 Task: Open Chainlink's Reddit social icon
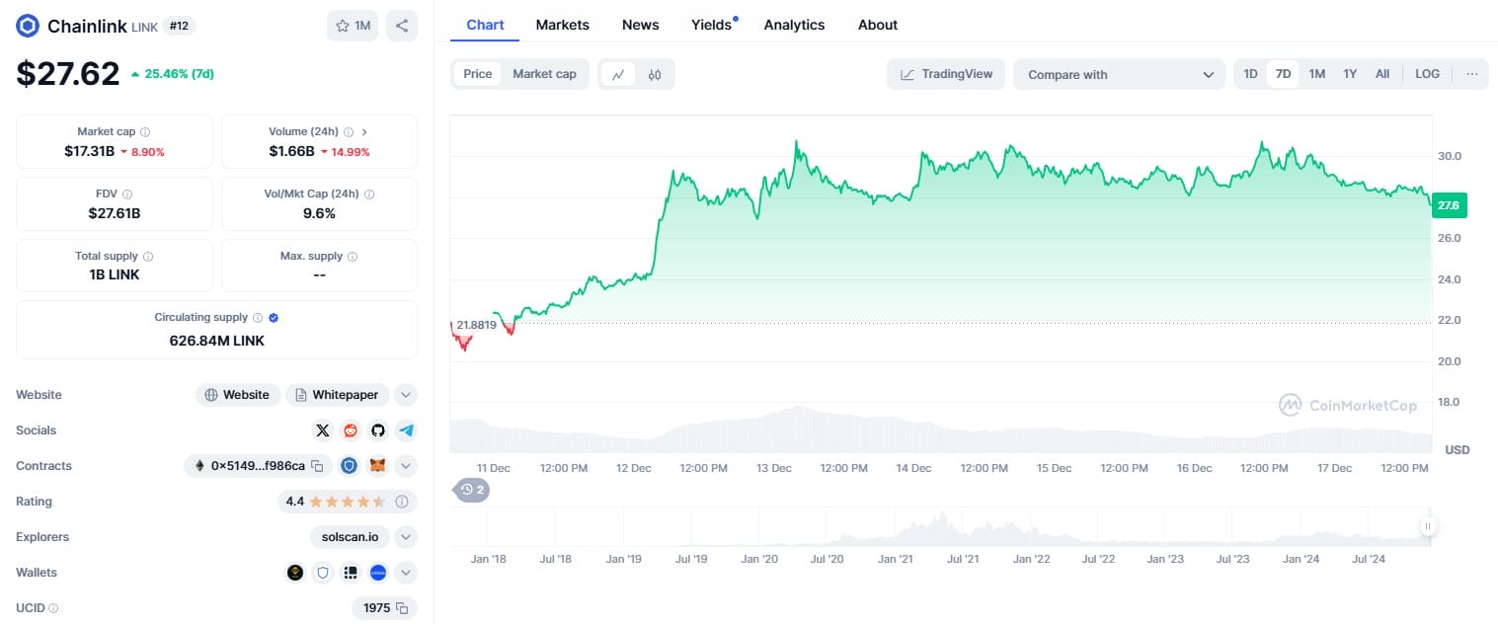tap(351, 430)
